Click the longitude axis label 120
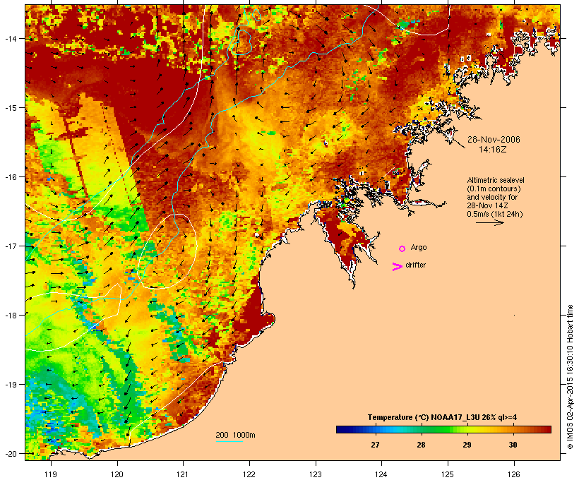579x480 pixels. [117, 474]
